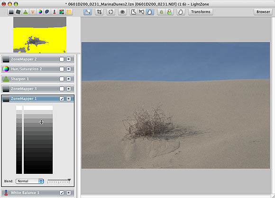This screenshot has width=275, height=198.
Task: Open the Transforms button
Action: [x=201, y=12]
